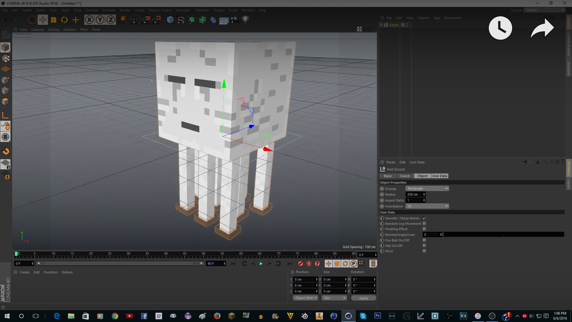572x322 pixels.
Task: Play the animation forwards
Action: point(261,264)
